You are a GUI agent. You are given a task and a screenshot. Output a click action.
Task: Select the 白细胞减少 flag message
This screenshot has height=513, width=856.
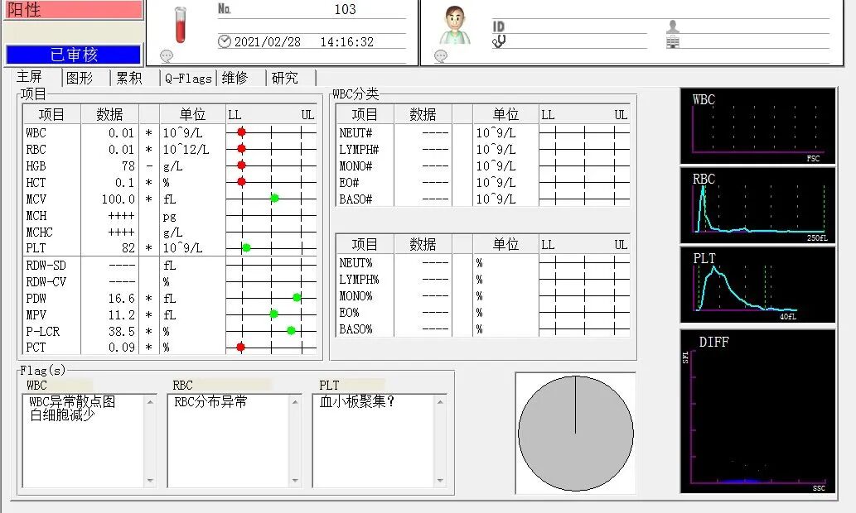point(61,415)
